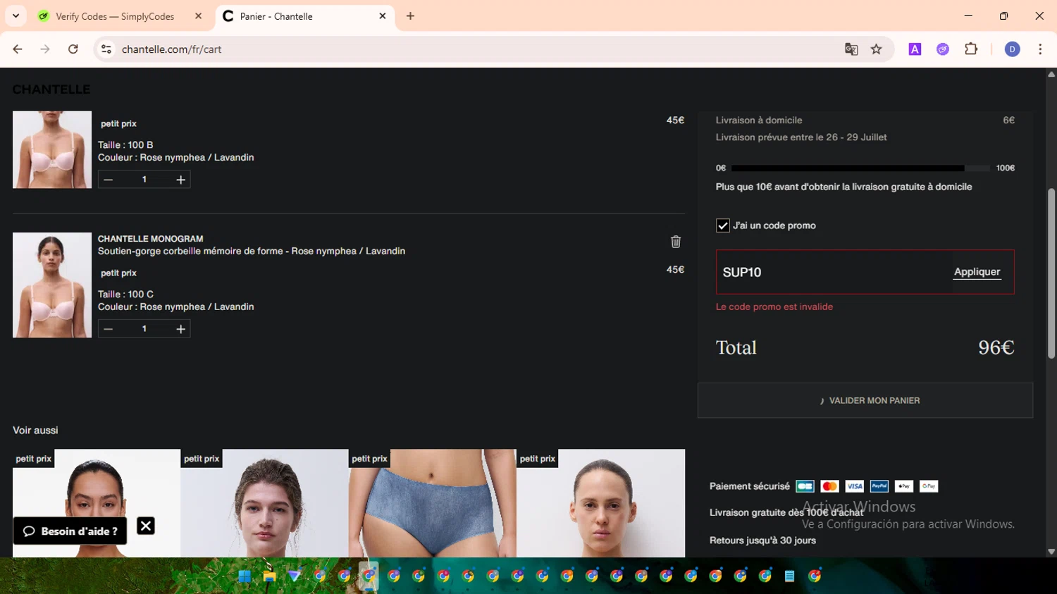Reload the cart page

point(73,49)
